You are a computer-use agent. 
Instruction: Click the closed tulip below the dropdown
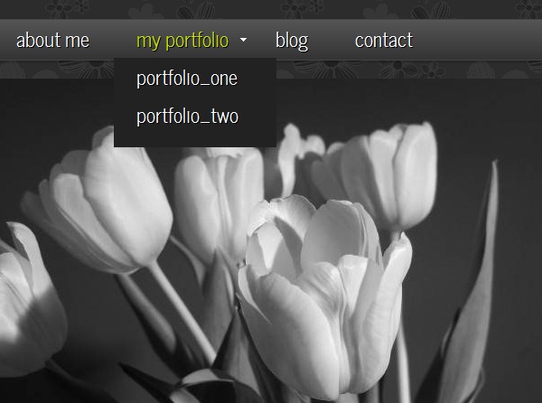(x=219, y=204)
